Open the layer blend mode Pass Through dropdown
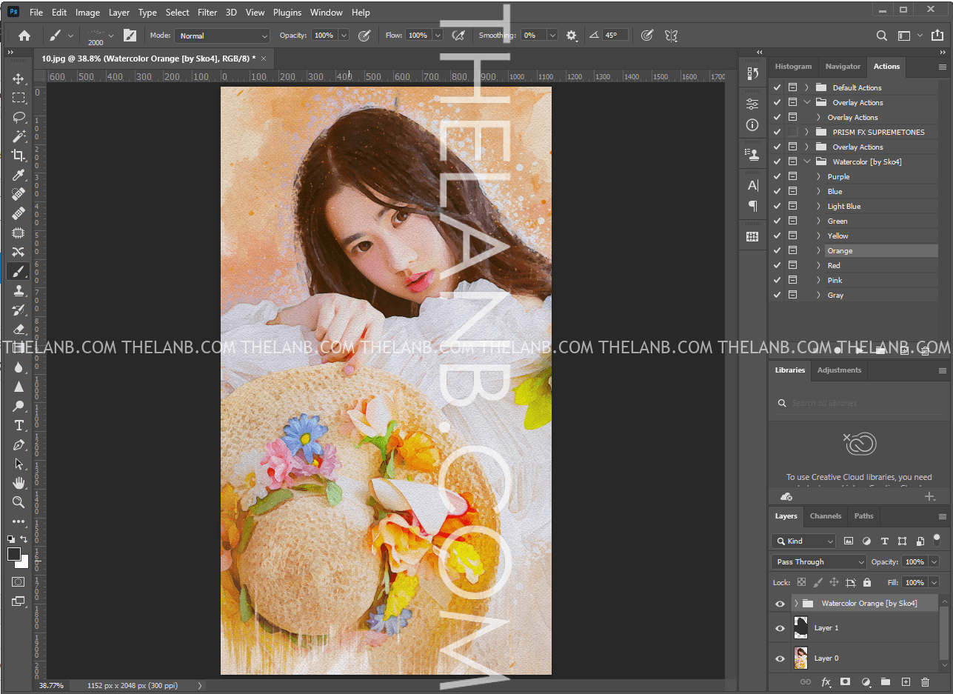This screenshot has width=953, height=694. click(818, 562)
